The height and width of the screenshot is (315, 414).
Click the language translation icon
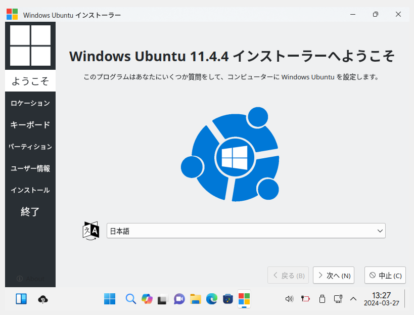(x=91, y=231)
